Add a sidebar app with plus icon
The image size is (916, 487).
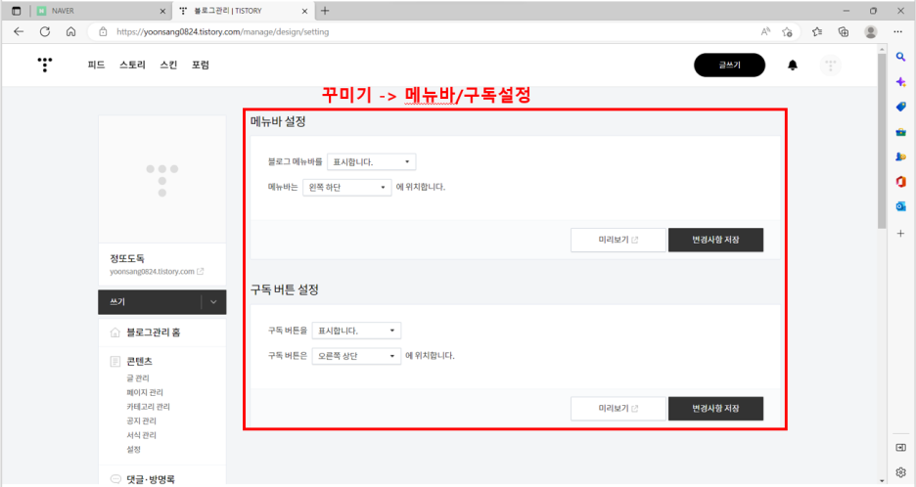(x=900, y=233)
